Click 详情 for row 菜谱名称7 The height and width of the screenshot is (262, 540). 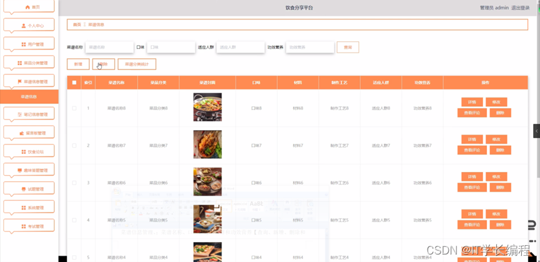point(472,139)
